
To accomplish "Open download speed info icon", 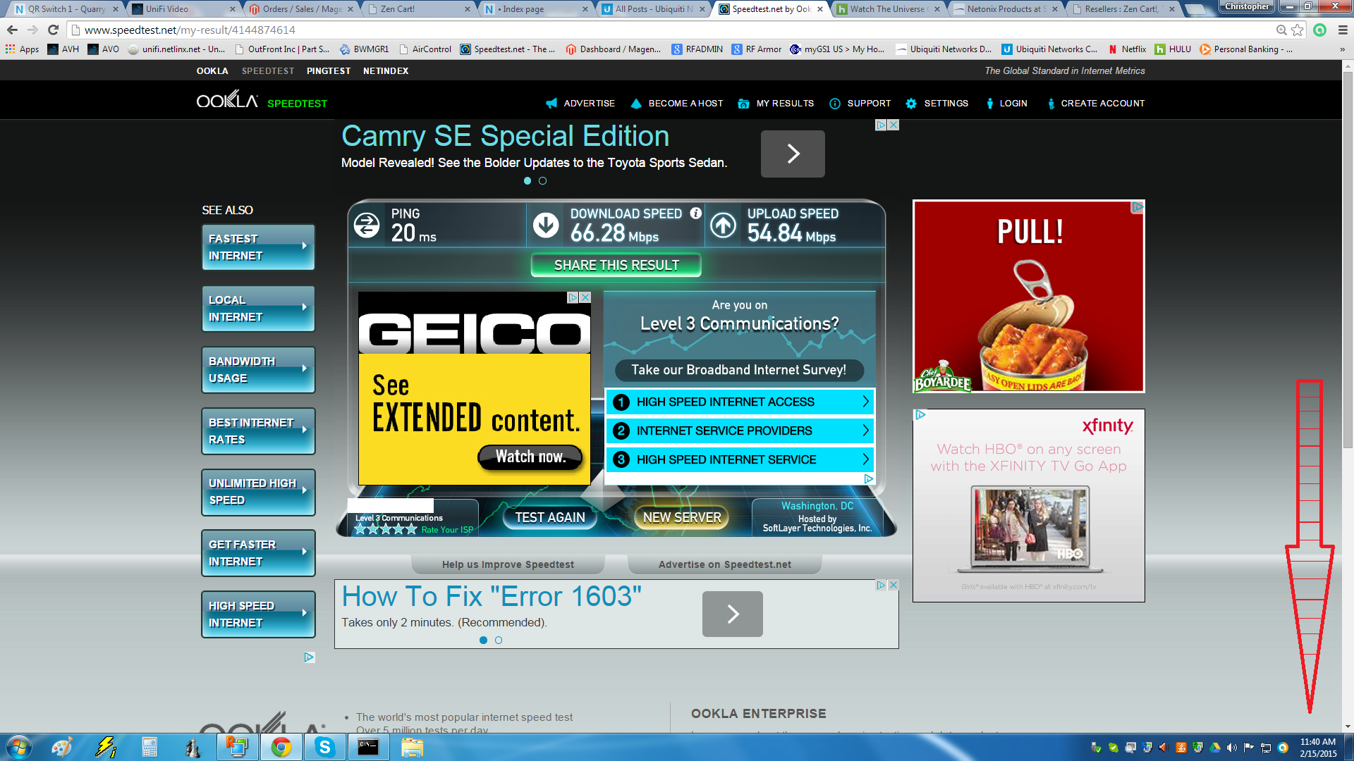I will [x=696, y=213].
